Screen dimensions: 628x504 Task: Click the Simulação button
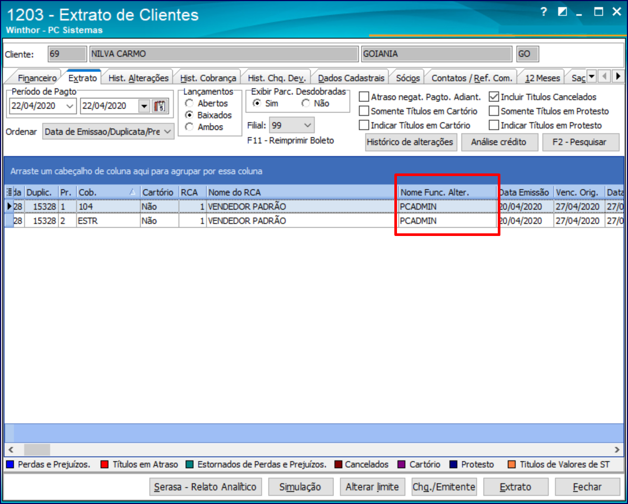[x=300, y=487]
